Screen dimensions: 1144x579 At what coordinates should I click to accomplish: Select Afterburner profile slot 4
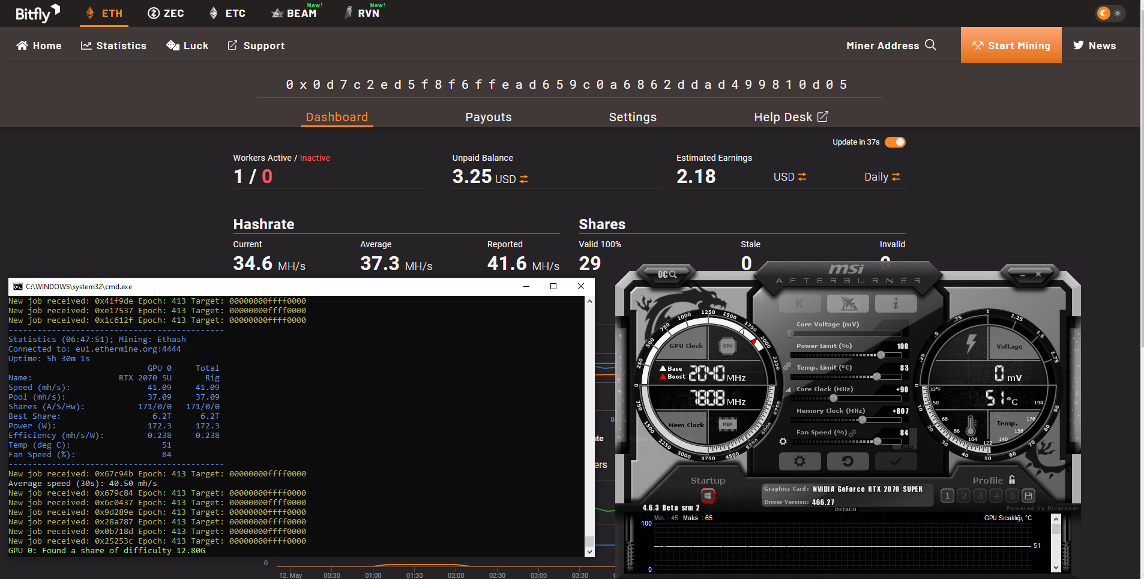pyautogui.click(x=996, y=496)
